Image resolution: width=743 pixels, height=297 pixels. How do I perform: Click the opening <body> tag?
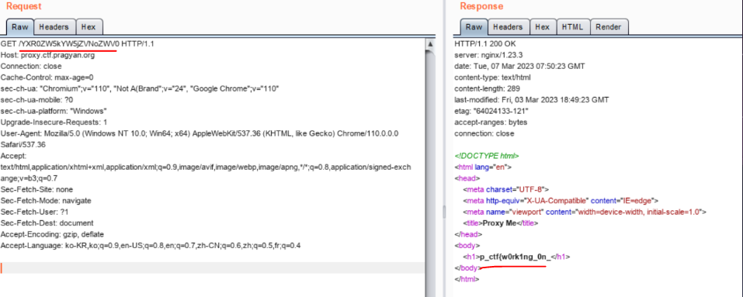coord(467,246)
